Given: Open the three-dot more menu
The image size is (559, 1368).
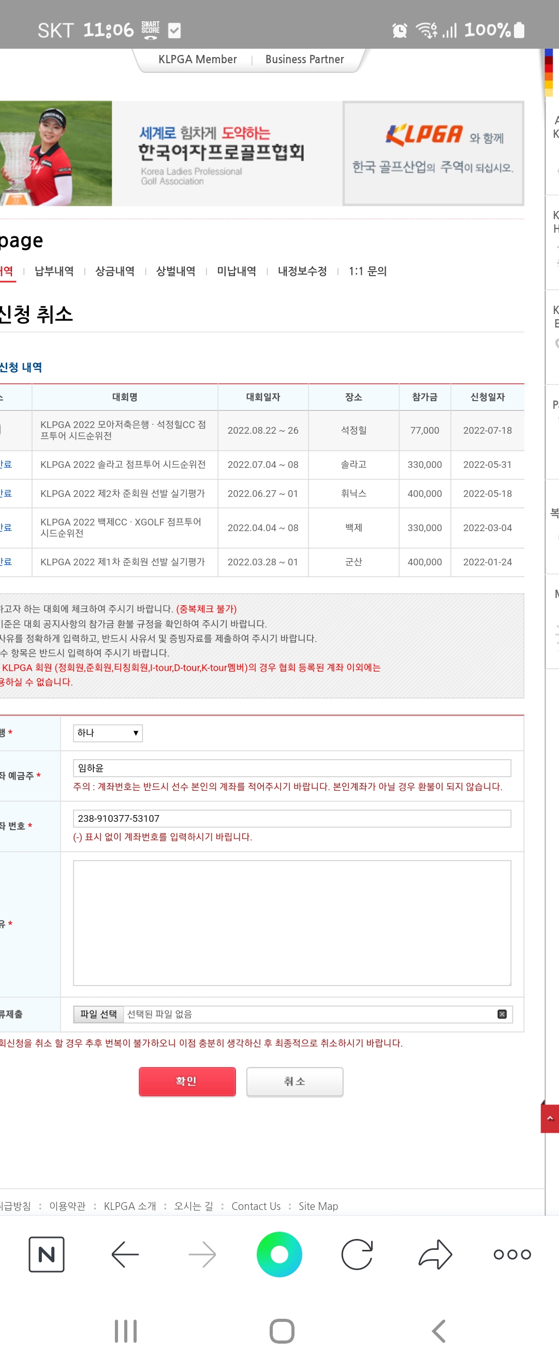Looking at the screenshot, I should [x=512, y=1254].
